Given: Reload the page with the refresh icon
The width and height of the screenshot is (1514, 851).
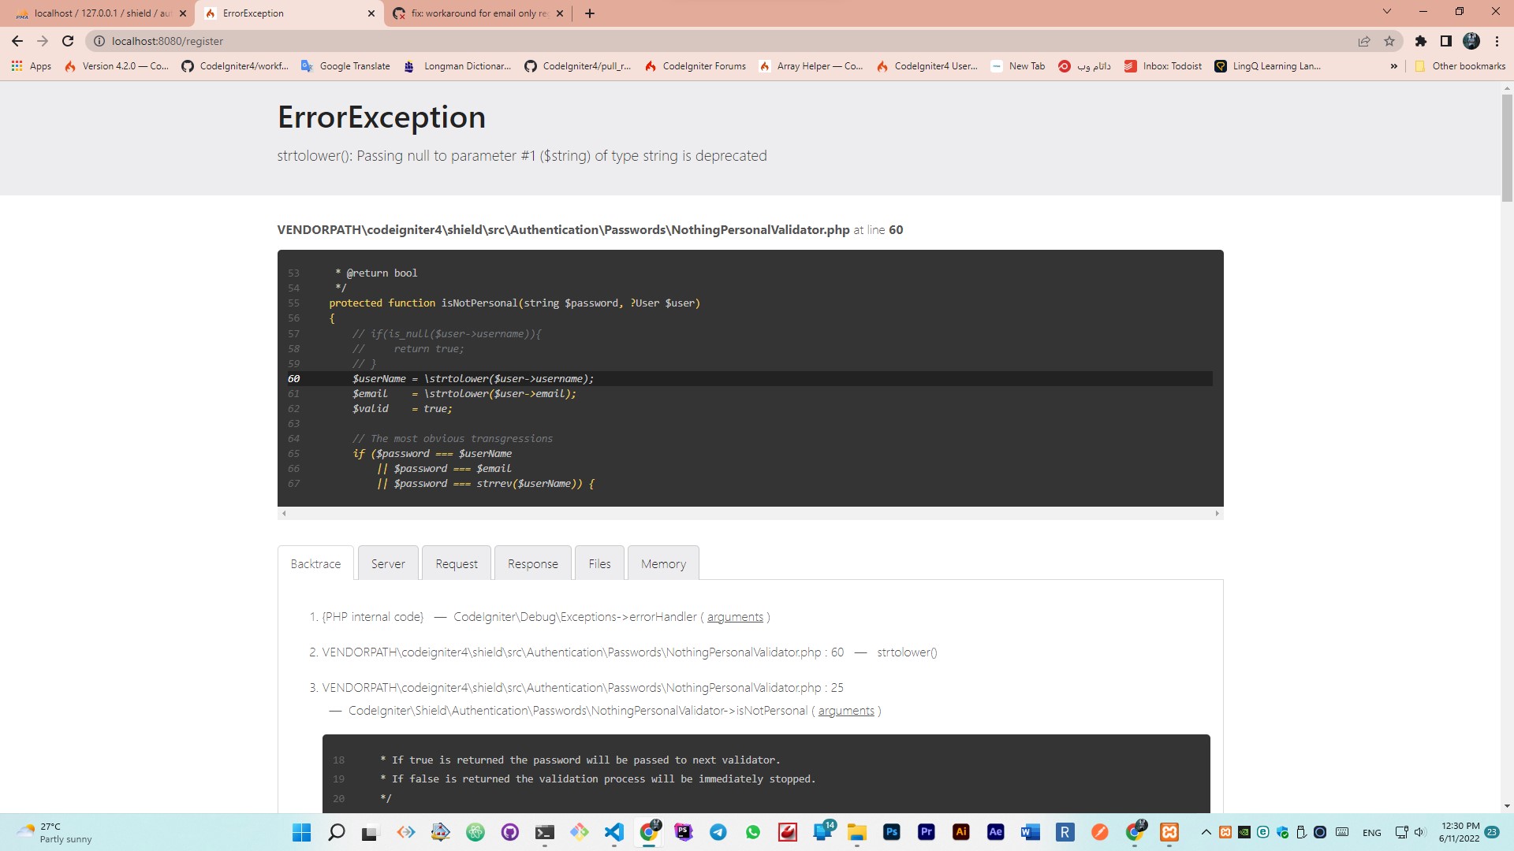Looking at the screenshot, I should (x=68, y=41).
